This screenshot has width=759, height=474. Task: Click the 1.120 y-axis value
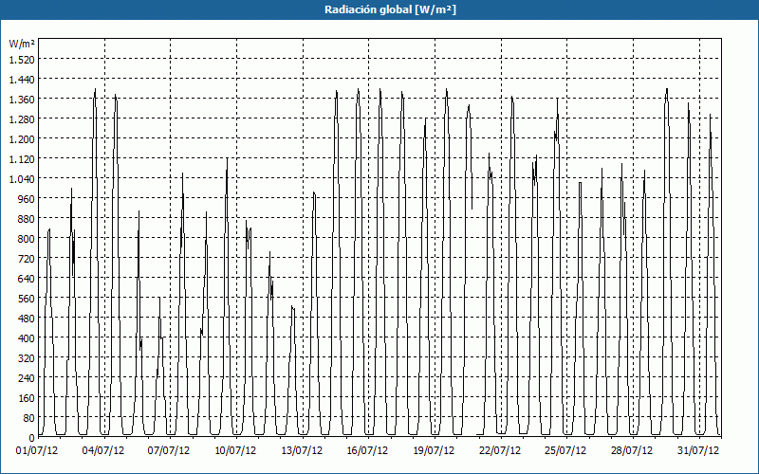tap(22, 158)
